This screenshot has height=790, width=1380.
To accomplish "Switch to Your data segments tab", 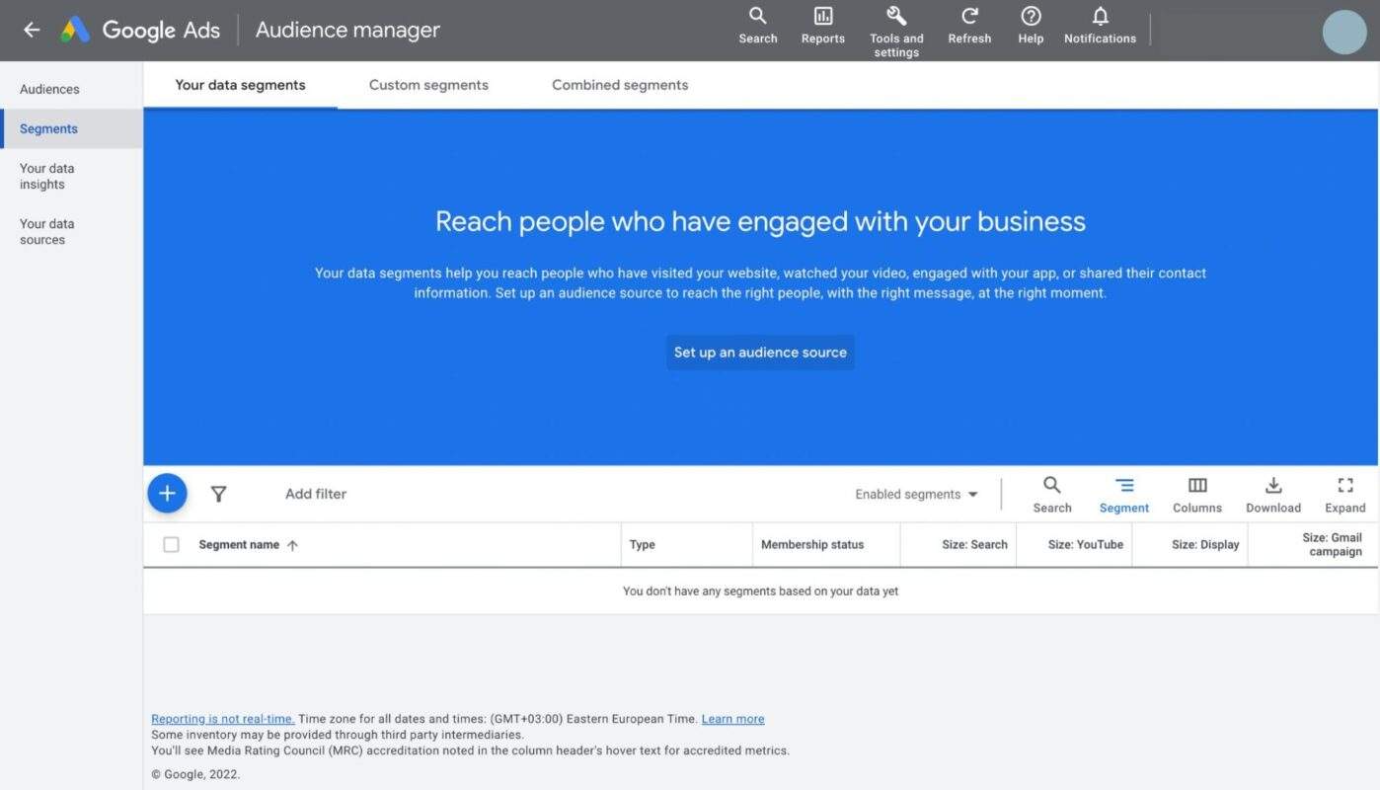I will [x=240, y=85].
